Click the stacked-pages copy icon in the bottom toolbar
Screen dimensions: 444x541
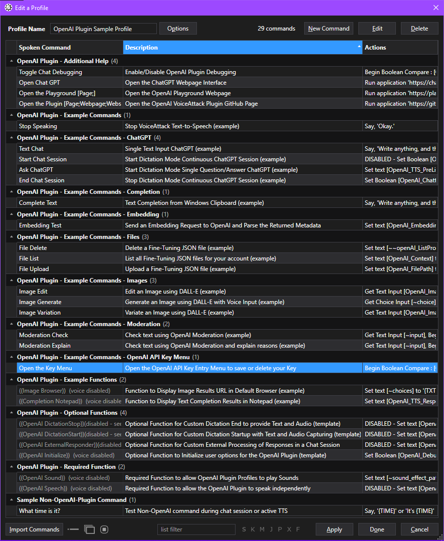(x=90, y=529)
